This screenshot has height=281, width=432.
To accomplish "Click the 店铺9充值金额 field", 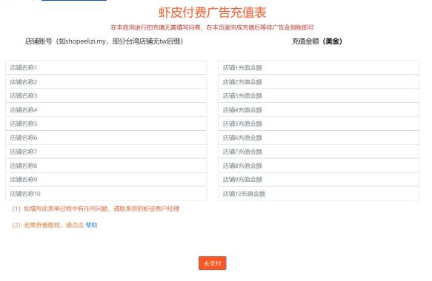I will coord(319,180).
